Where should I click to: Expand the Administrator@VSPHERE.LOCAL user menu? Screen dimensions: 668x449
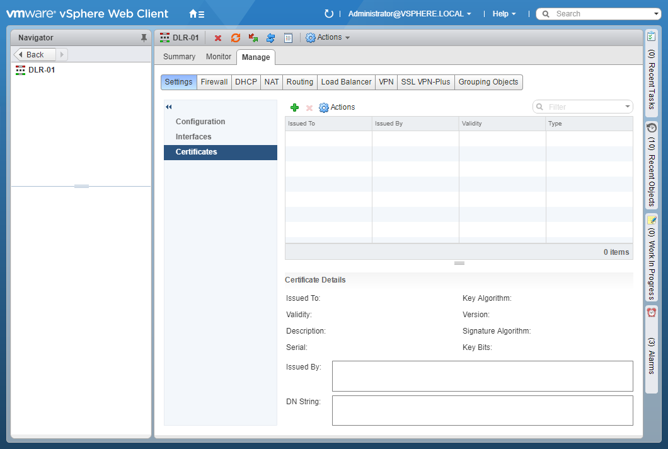pyautogui.click(x=410, y=14)
